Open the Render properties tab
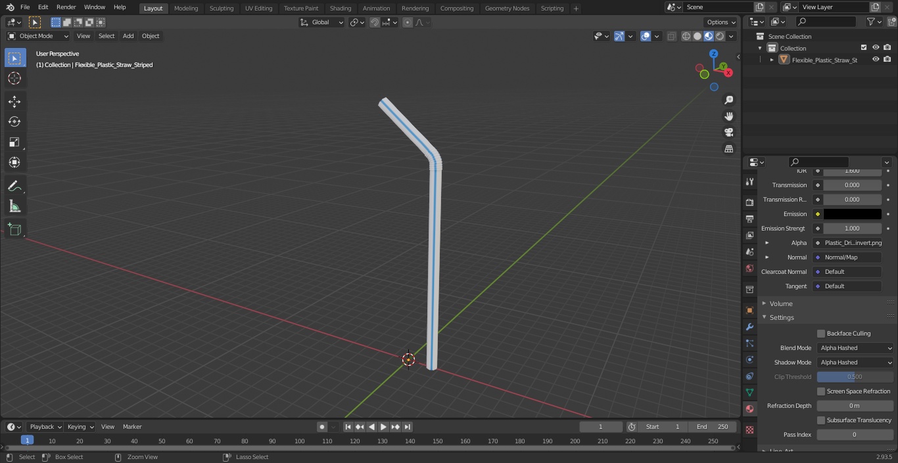Viewport: 898px width, 463px height. 749,202
